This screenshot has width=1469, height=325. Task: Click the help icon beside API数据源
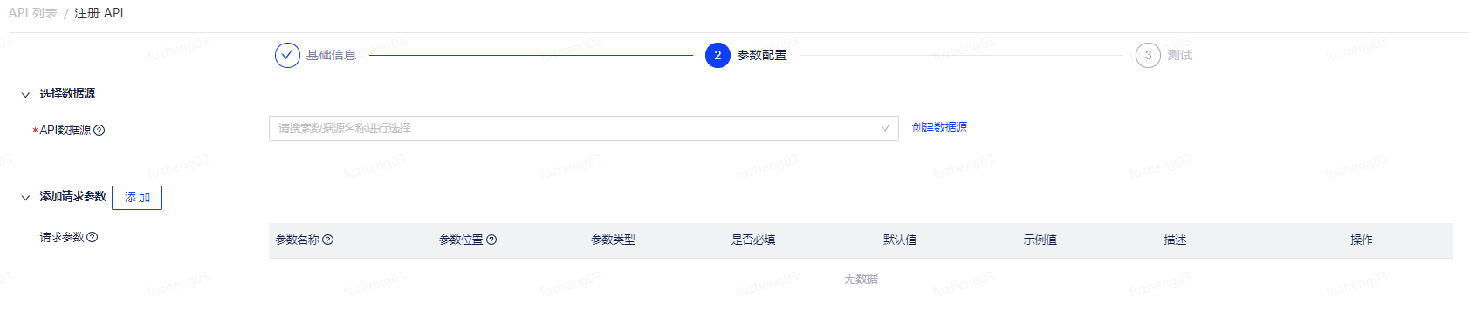[99, 131]
